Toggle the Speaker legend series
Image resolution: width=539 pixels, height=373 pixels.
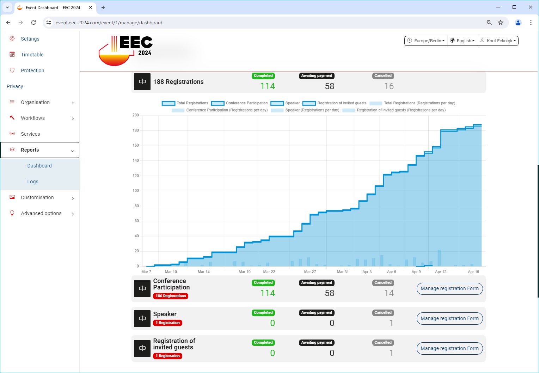(x=285, y=103)
